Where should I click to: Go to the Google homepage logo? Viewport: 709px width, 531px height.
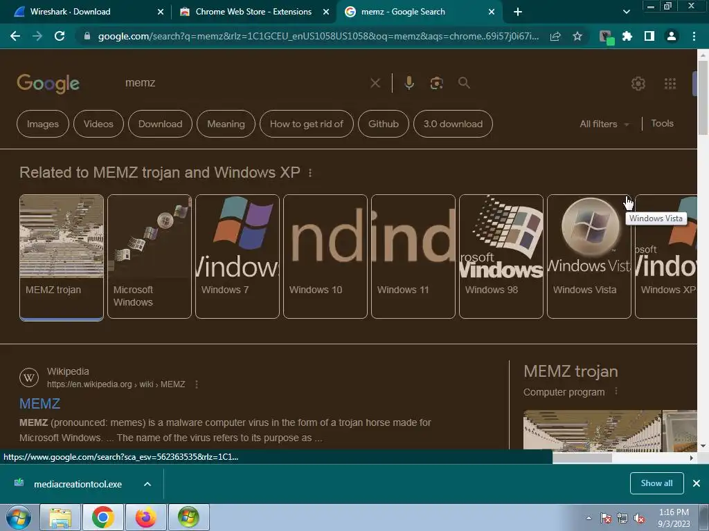48,84
